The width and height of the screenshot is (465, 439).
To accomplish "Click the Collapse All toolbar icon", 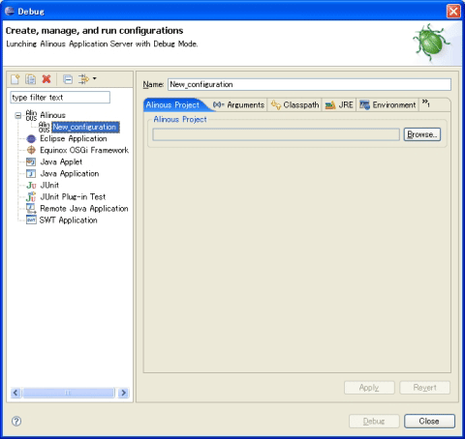I will click(x=68, y=79).
